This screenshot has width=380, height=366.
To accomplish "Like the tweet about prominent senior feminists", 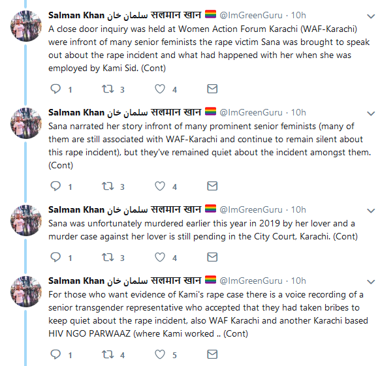I will point(160,186).
